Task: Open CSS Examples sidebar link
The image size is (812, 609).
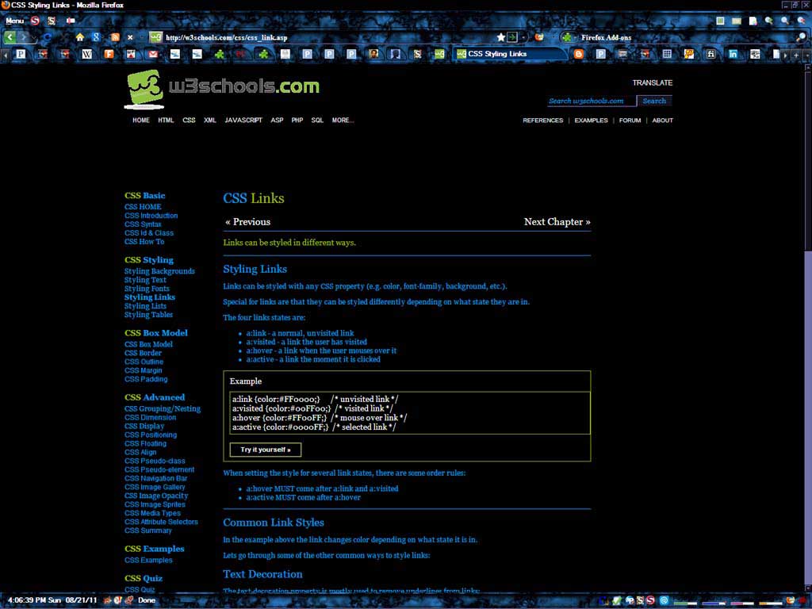Action: tap(148, 560)
